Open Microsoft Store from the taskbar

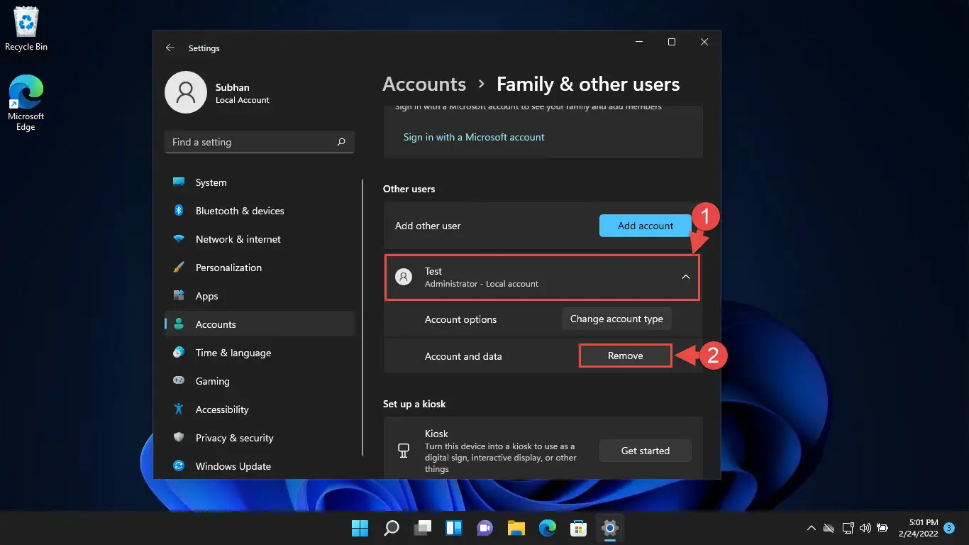point(578,528)
